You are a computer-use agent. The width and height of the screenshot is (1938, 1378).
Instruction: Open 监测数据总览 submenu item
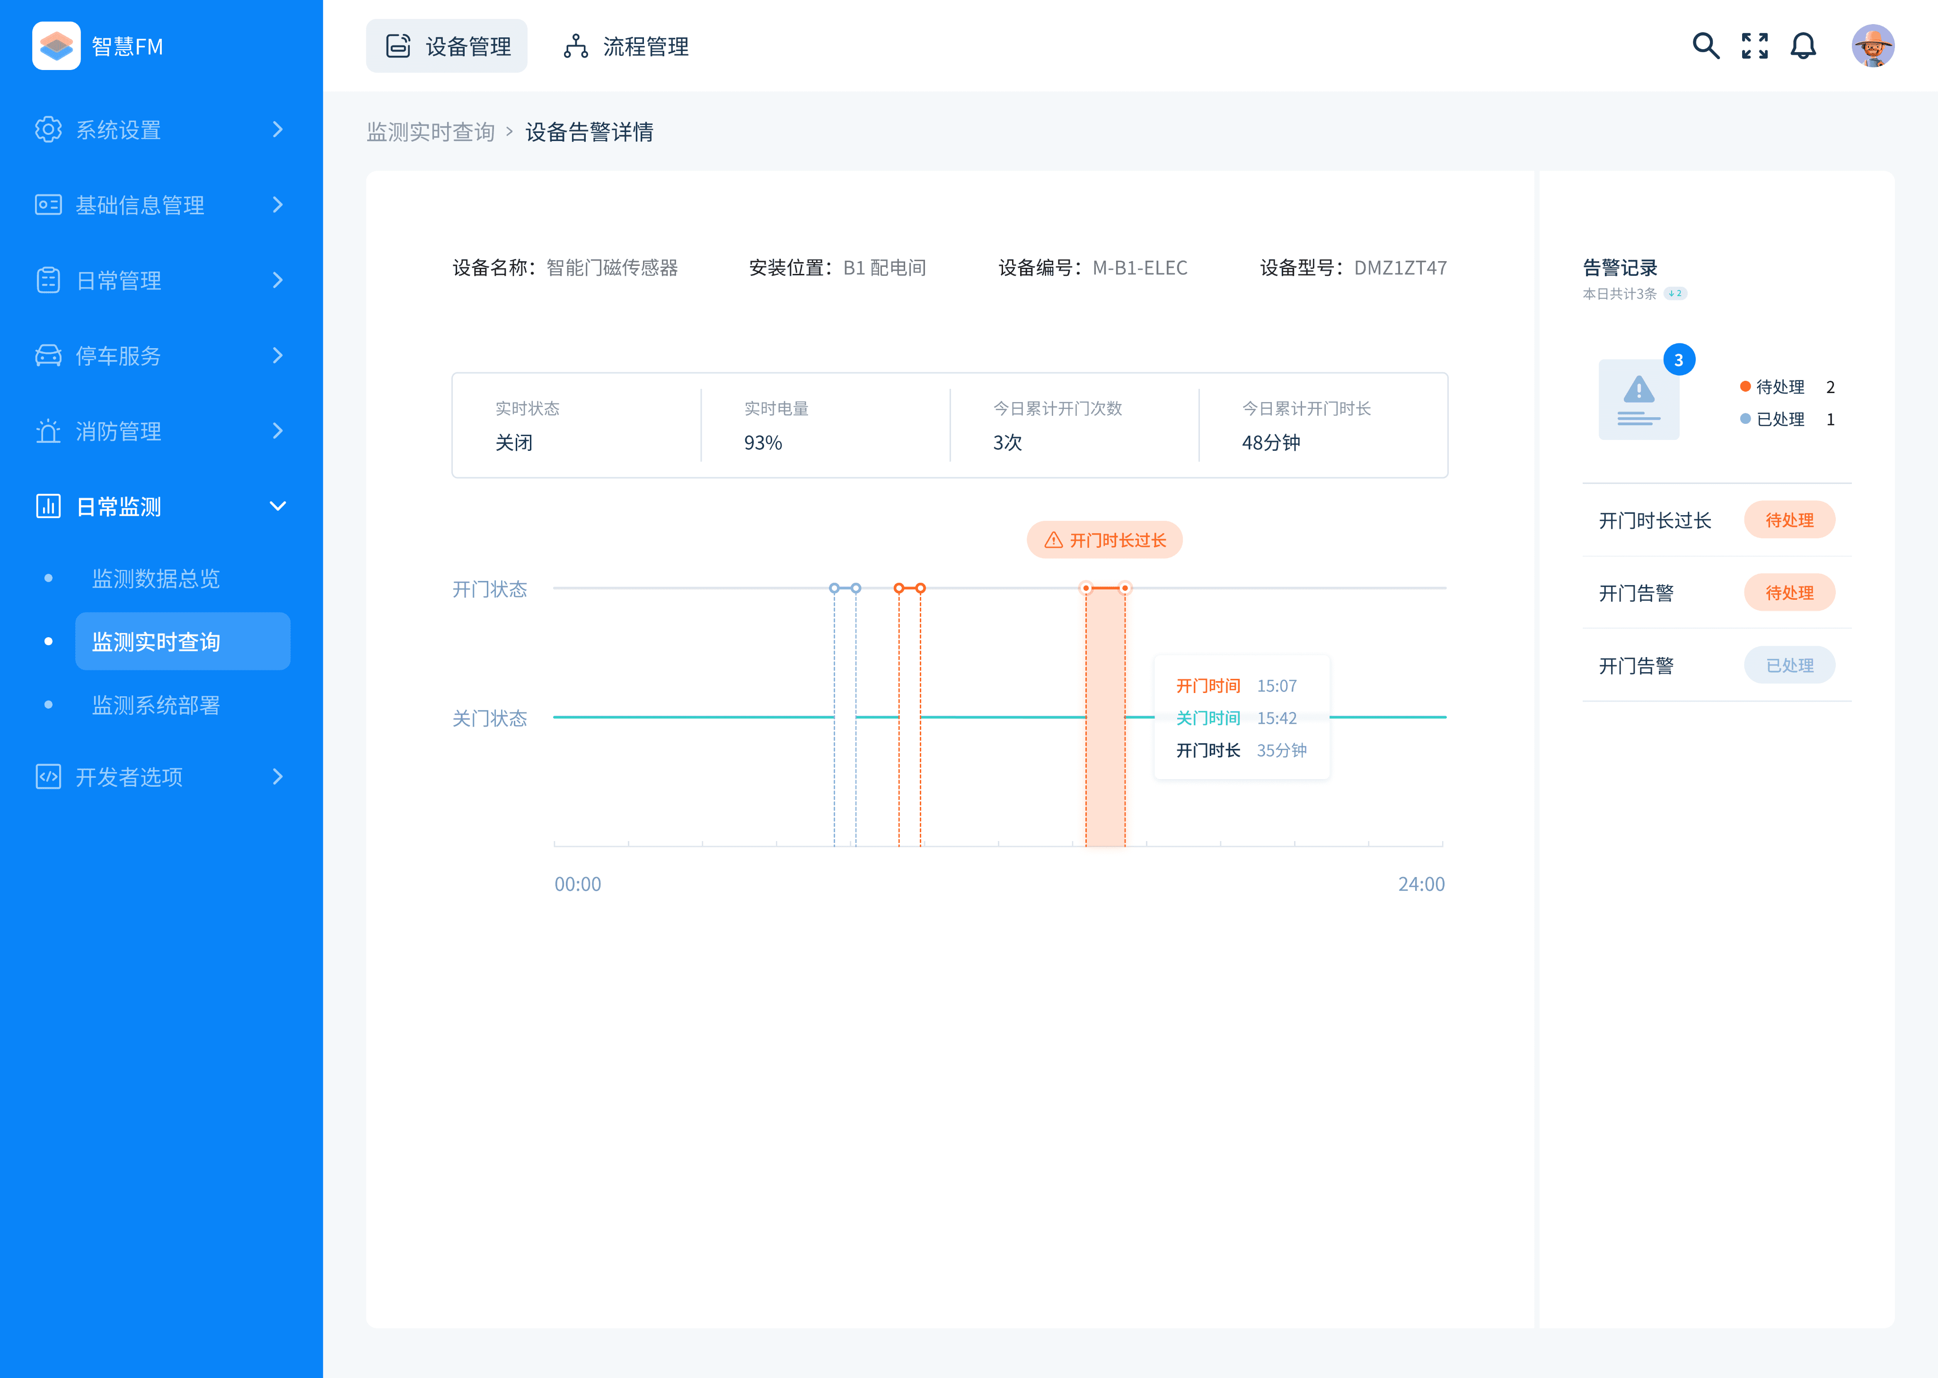(156, 579)
